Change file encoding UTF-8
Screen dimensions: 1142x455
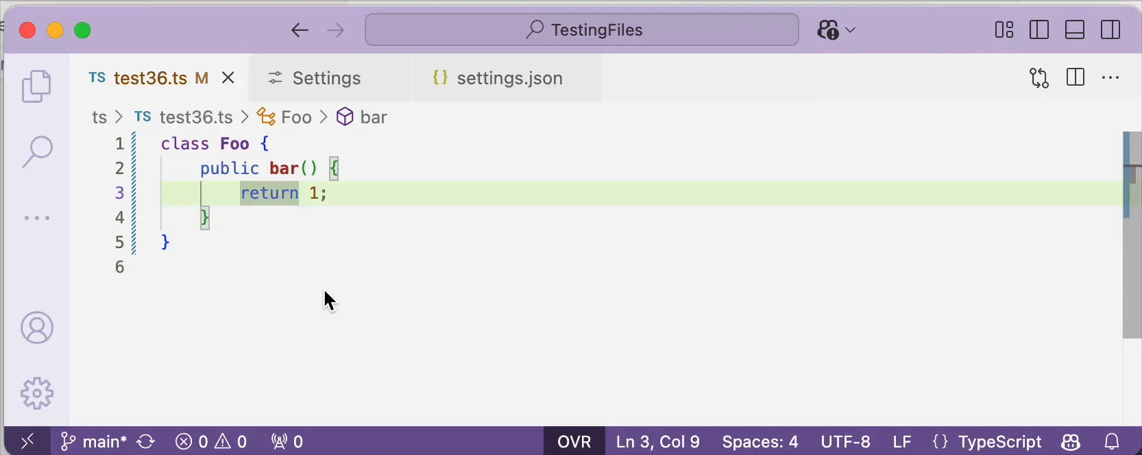coord(846,442)
